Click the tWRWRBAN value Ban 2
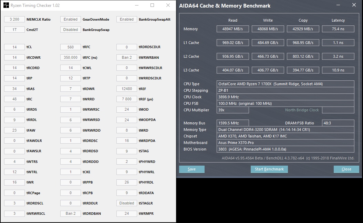Viewport: 363px width, 223px height. 127,57
